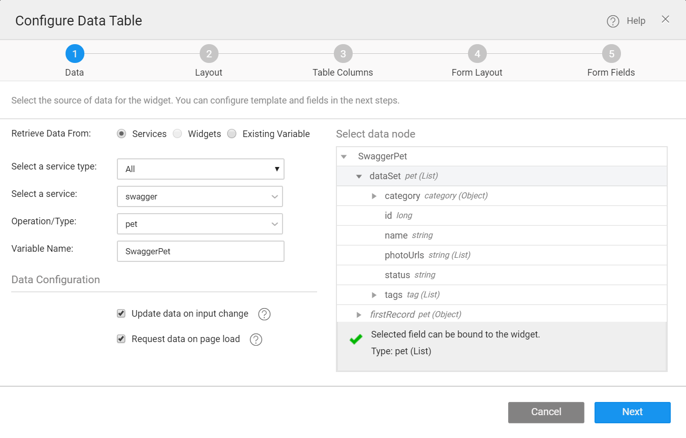Close the Configure Data Table dialog

[666, 19]
